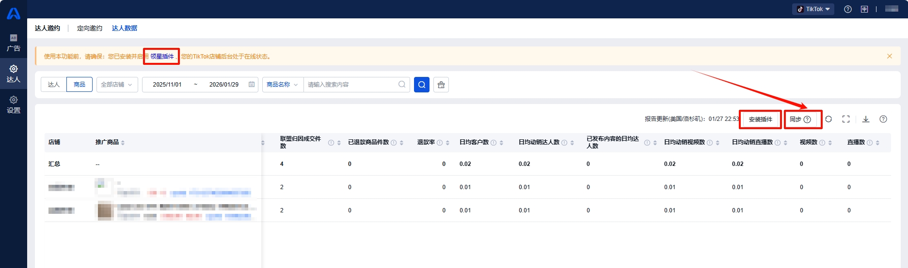Open 设置 in the left sidebar

click(x=14, y=104)
